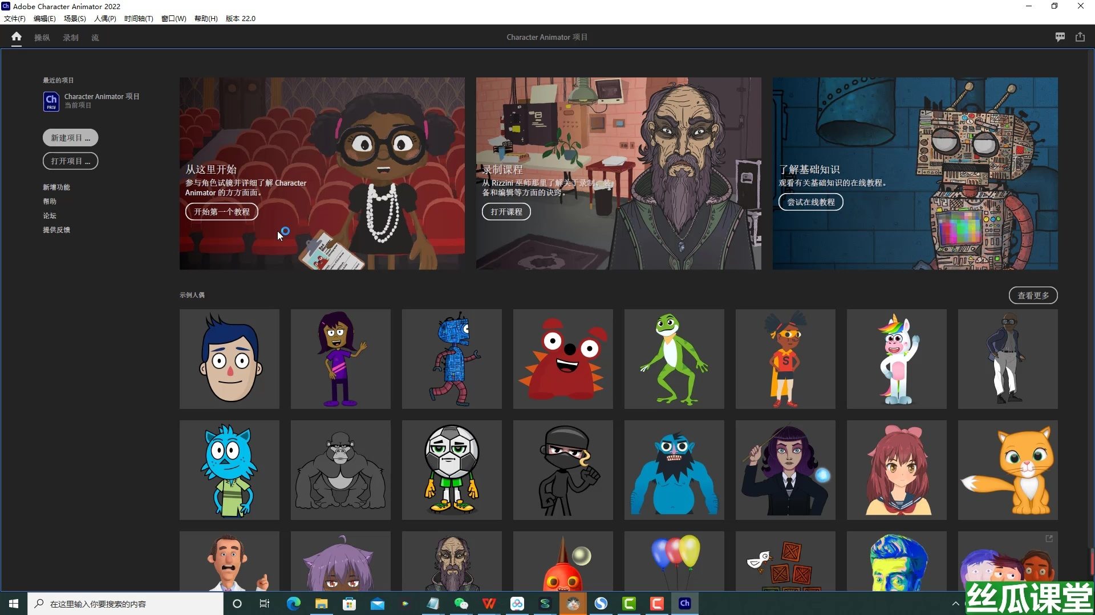Open the feedback chat bubble icon
Viewport: 1095px width, 615px height.
point(1060,37)
